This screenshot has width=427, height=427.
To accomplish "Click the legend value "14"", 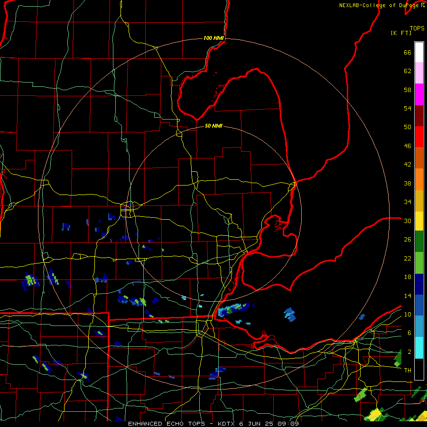I will pyautogui.click(x=408, y=296).
